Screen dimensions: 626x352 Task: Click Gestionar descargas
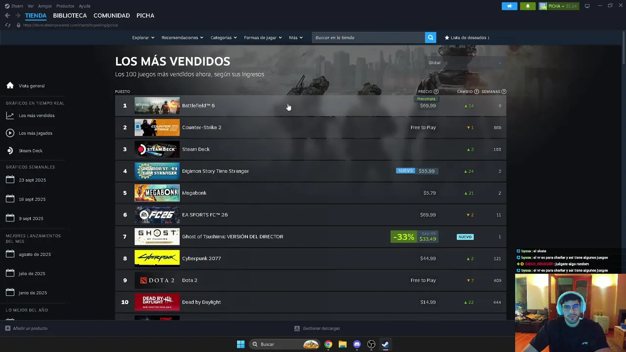point(317,329)
